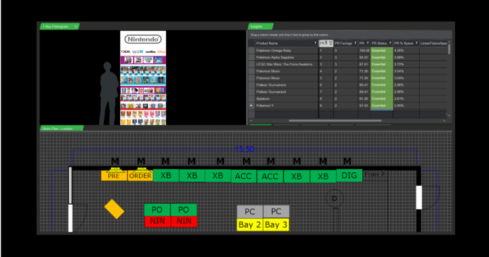489x257 pixels.
Task: Click Nintendo logo header on planogram
Action: click(x=143, y=39)
